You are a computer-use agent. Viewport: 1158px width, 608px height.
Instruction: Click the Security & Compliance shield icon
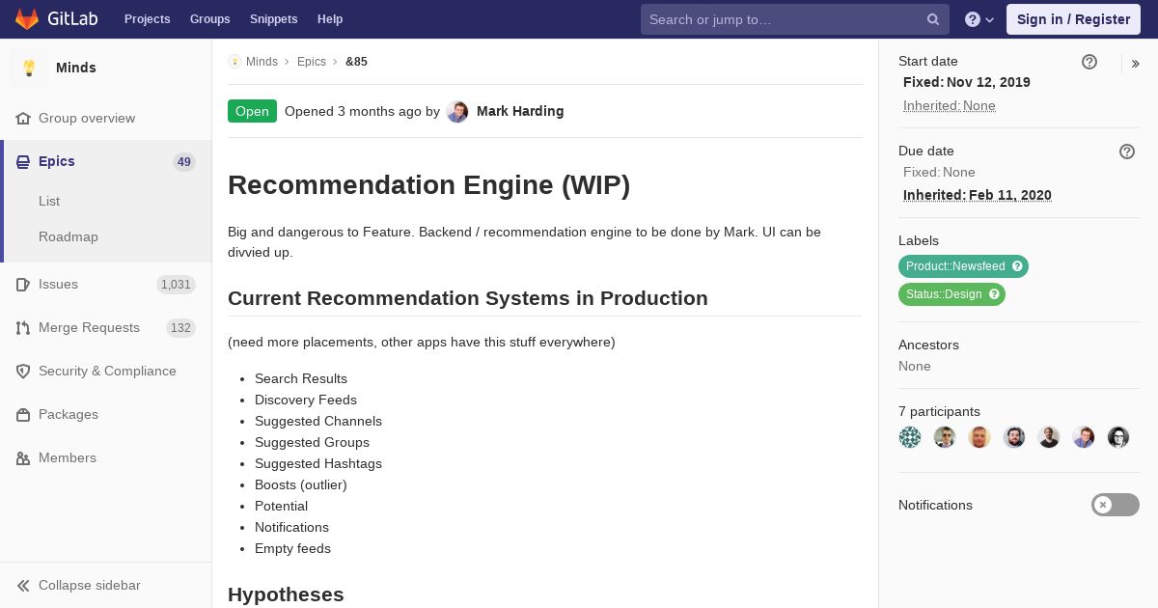(x=23, y=371)
